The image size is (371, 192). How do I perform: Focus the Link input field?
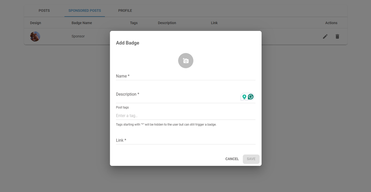click(x=185, y=140)
